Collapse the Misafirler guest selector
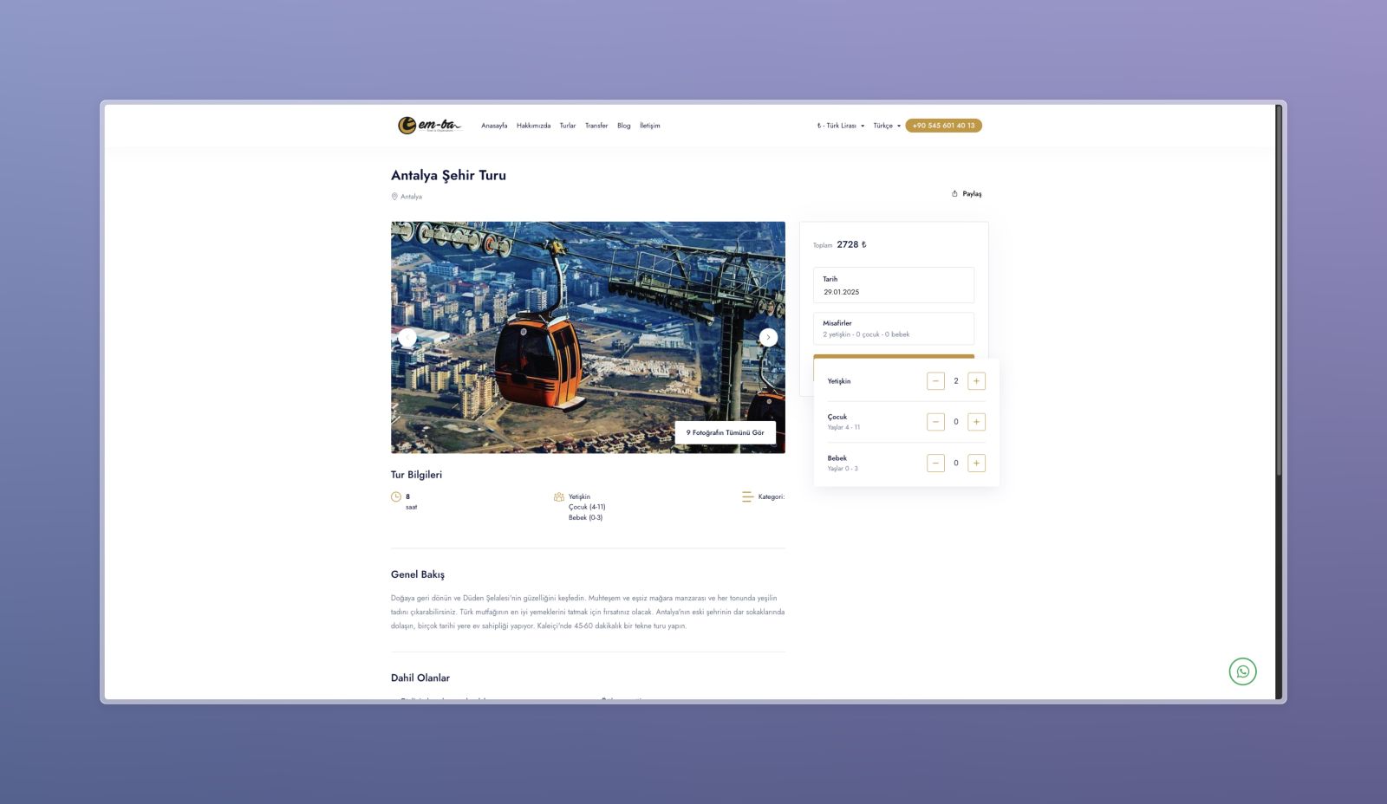1387x804 pixels. click(x=893, y=328)
